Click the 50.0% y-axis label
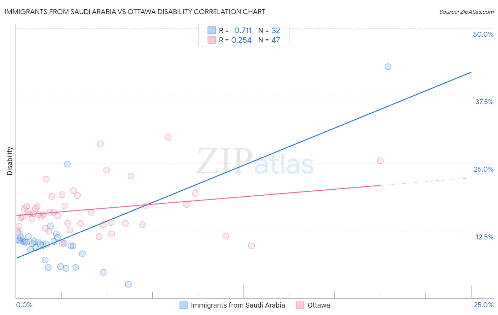The image size is (498, 315). 483,34
